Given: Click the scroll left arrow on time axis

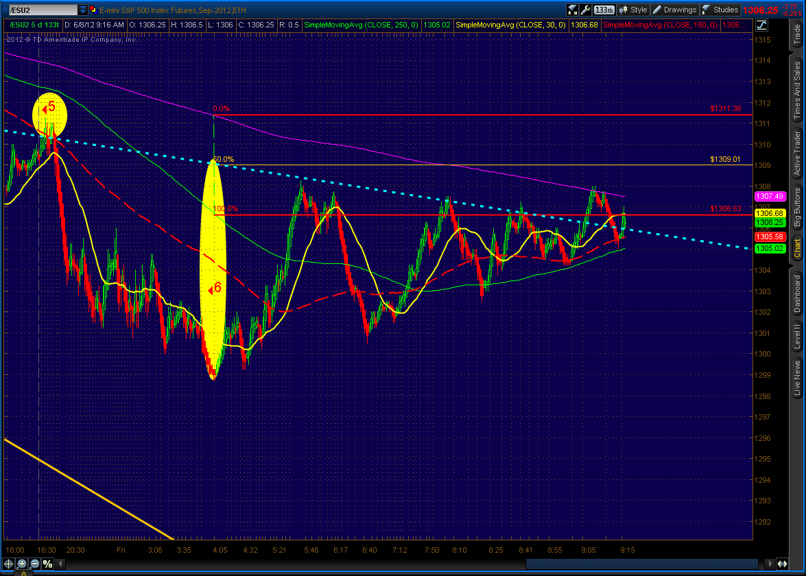Looking at the screenshot, I should [60, 564].
